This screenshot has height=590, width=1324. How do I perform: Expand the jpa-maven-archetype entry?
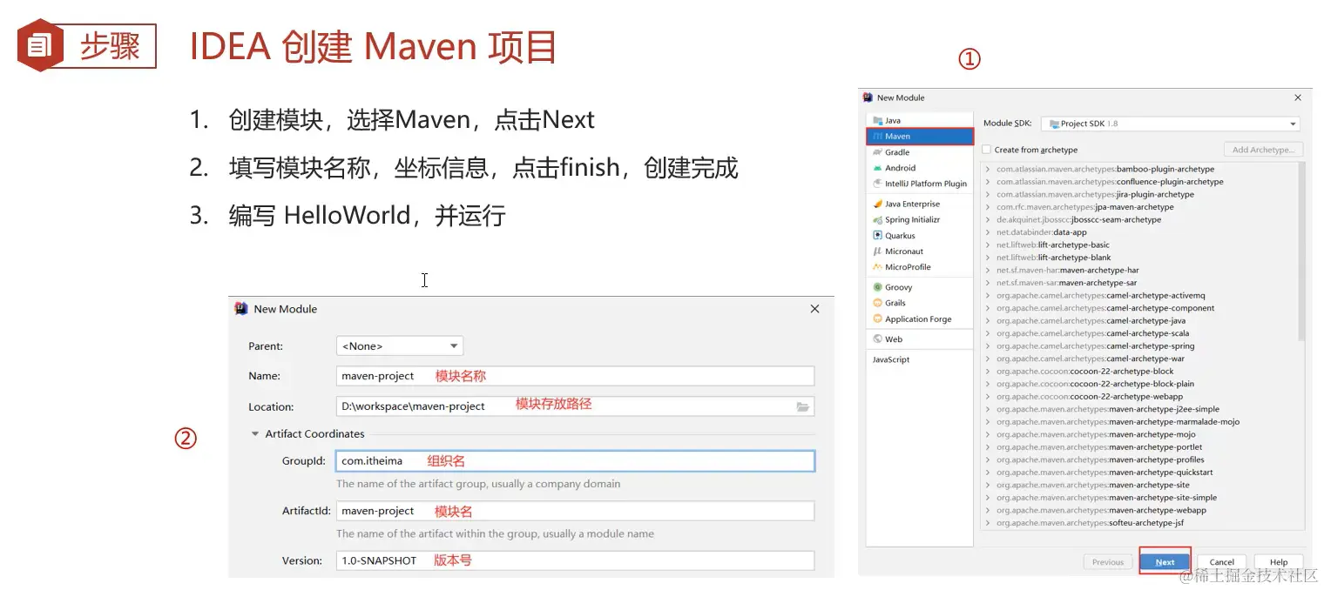coord(988,207)
